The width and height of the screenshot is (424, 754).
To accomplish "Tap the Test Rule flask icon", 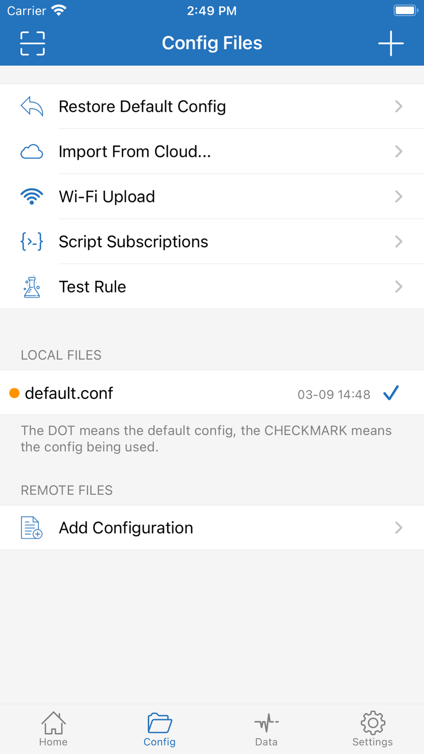I will click(32, 287).
